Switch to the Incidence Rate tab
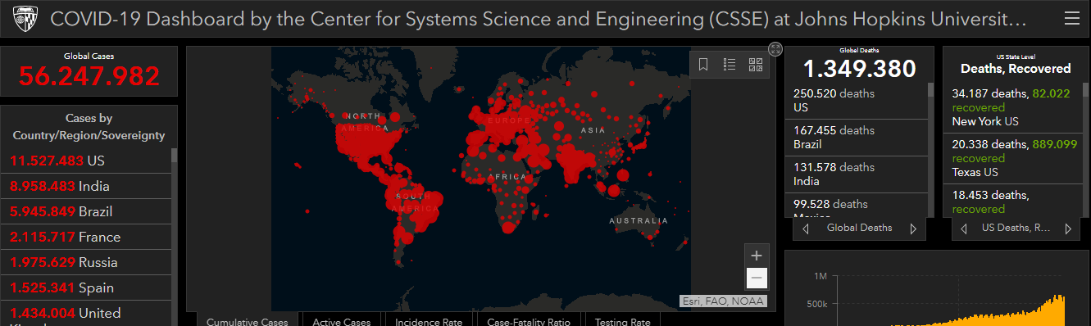The width and height of the screenshot is (1091, 326). coord(429,321)
